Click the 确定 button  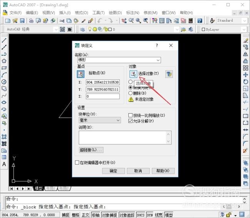tap(113, 171)
